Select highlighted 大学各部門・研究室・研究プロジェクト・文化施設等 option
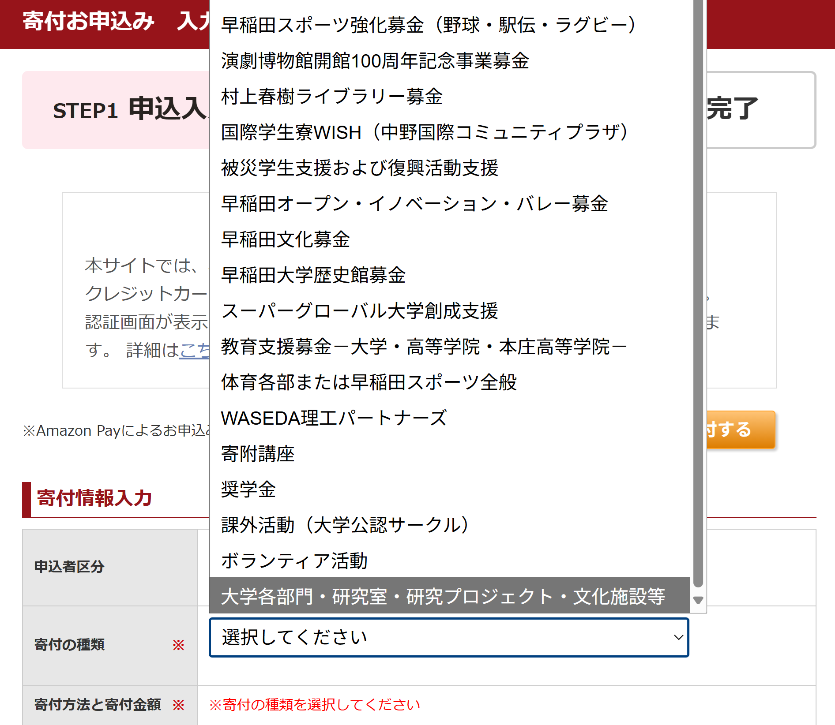Image resolution: width=835 pixels, height=725 pixels. pos(449,596)
